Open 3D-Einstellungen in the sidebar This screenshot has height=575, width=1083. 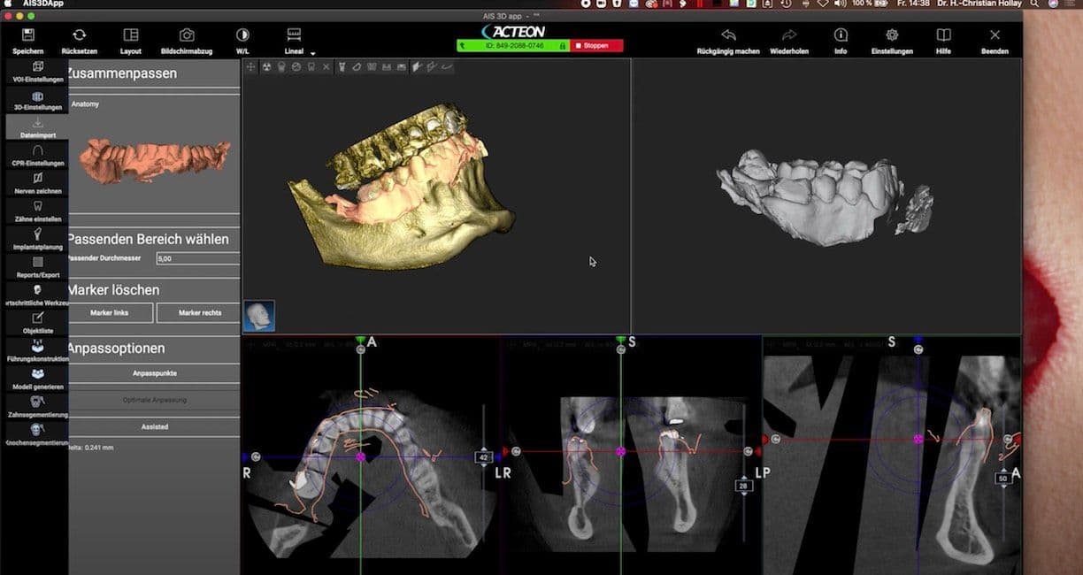(x=37, y=100)
